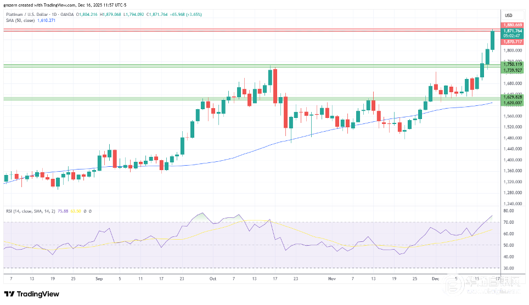This screenshot has height=305, width=529.
Task: Click the Platinum / U.S. Dollar symbol title
Action: coord(27,14)
